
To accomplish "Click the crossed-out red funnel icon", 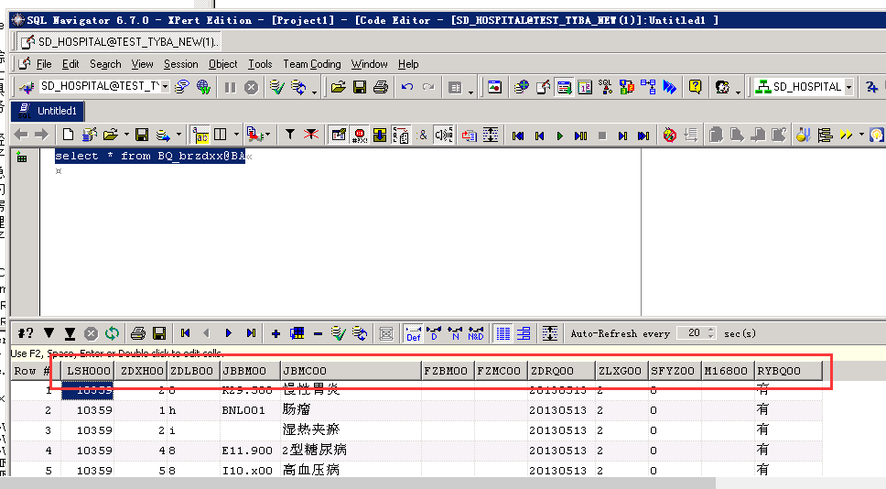I will (311, 135).
